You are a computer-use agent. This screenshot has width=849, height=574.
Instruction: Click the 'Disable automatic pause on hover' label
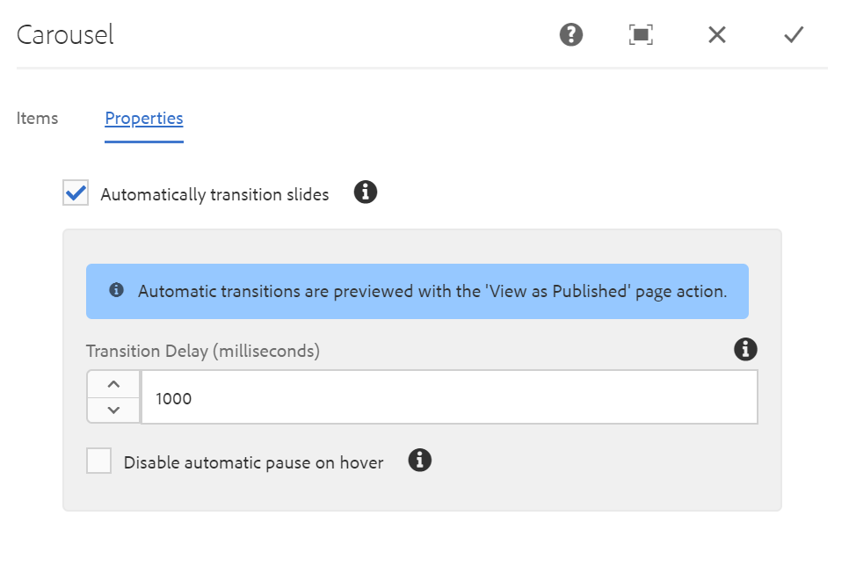[253, 462]
